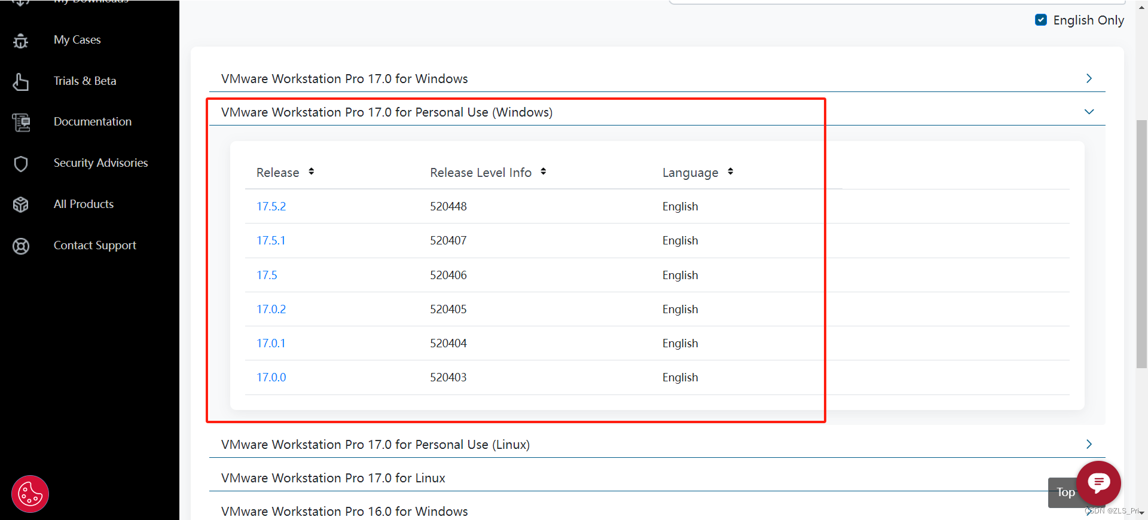1148x520 pixels.
Task: Click the All Products cube icon
Action: point(21,204)
